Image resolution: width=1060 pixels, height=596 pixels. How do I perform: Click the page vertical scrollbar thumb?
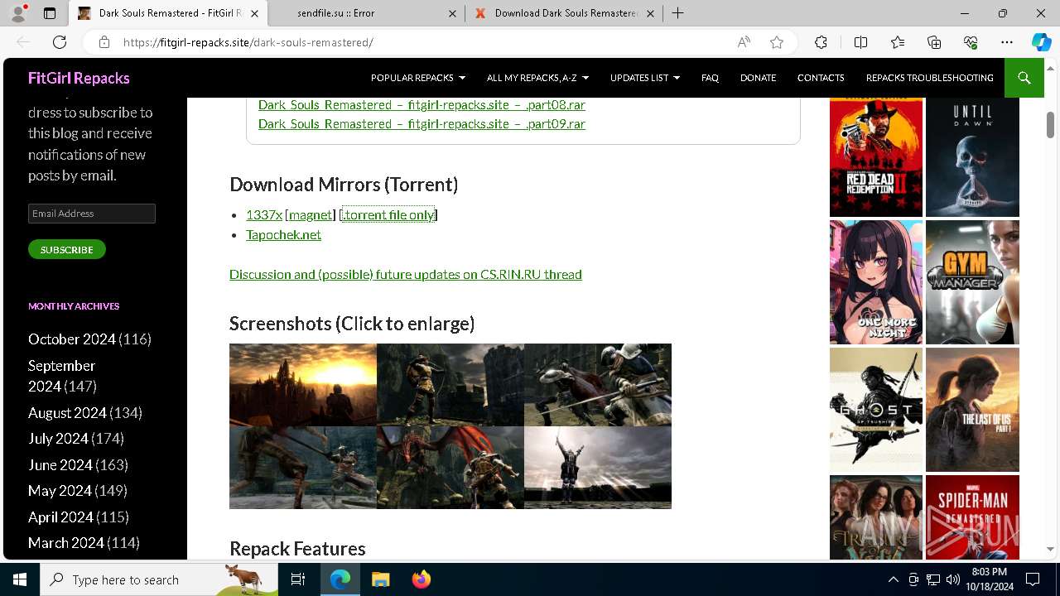coord(1050,123)
